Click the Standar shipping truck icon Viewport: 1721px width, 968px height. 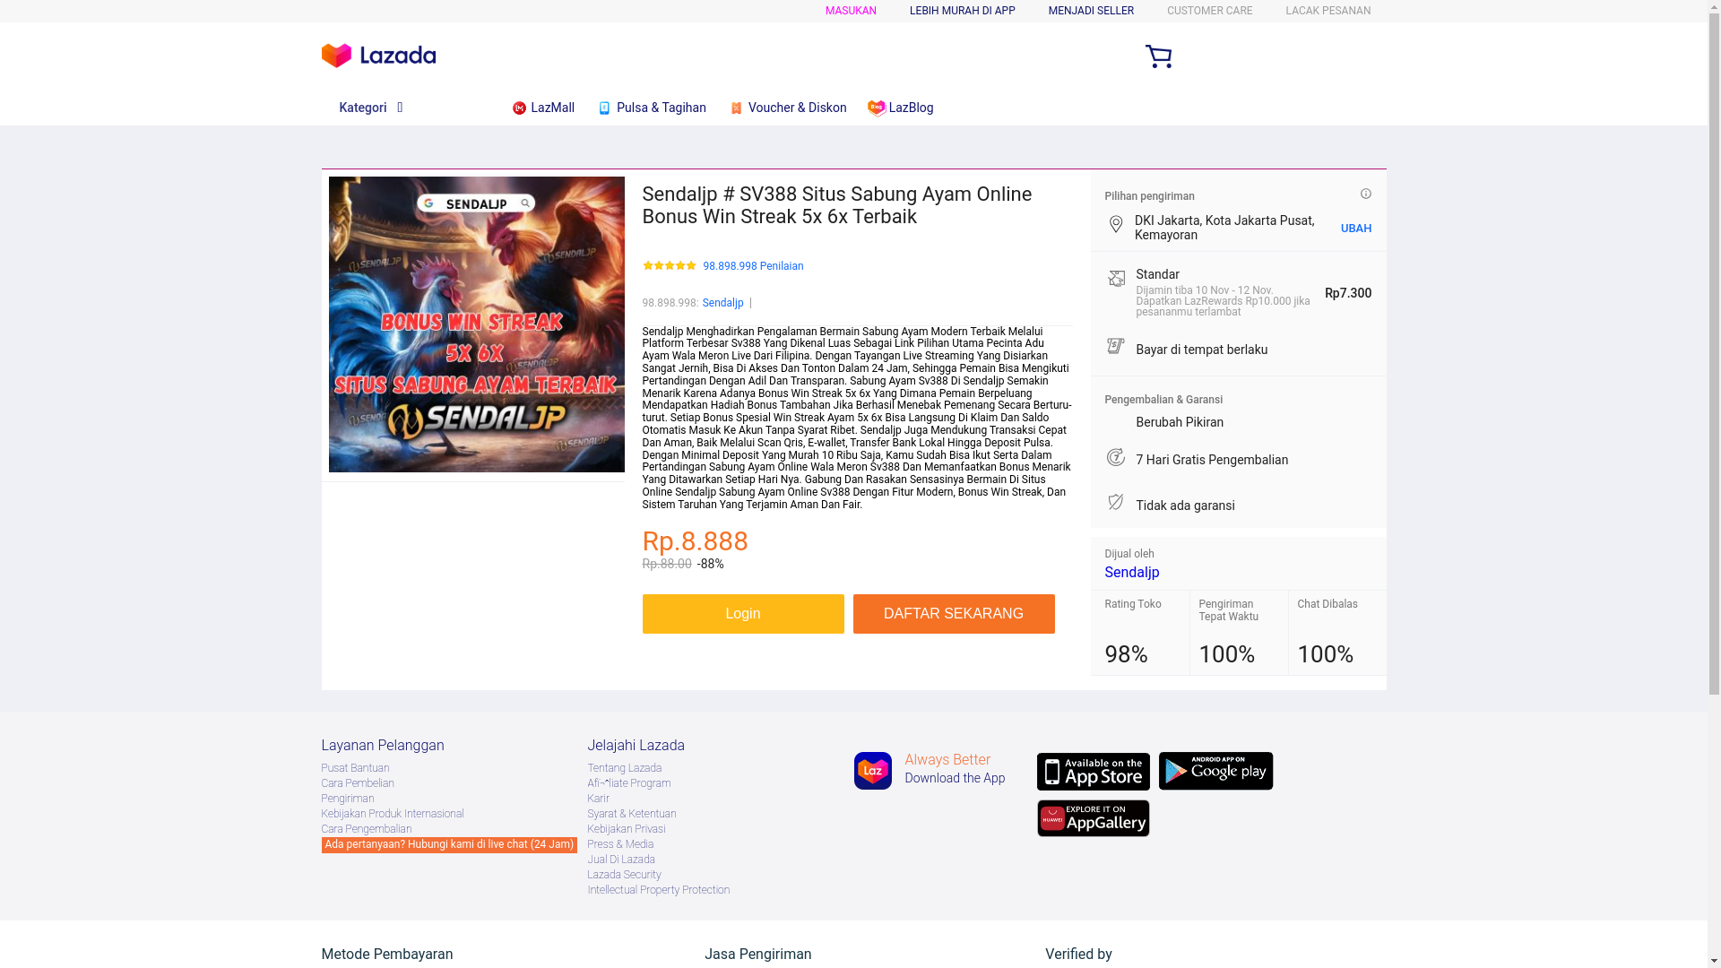click(x=1116, y=278)
